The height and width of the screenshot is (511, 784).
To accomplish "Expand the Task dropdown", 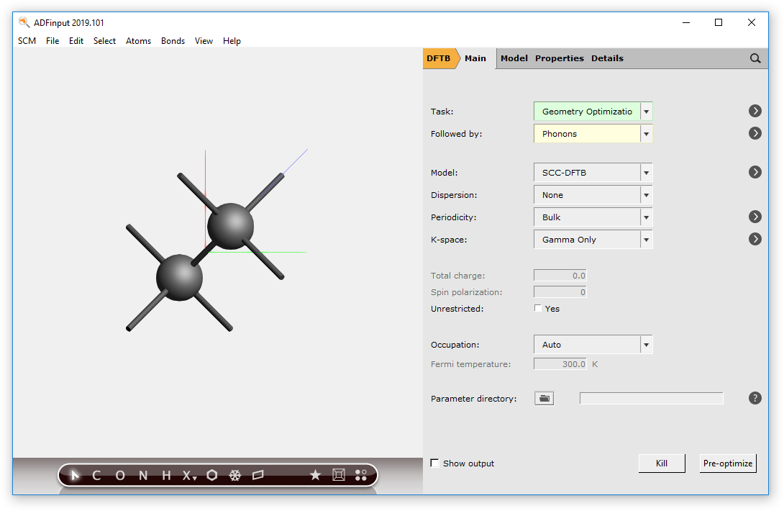I will (593, 111).
